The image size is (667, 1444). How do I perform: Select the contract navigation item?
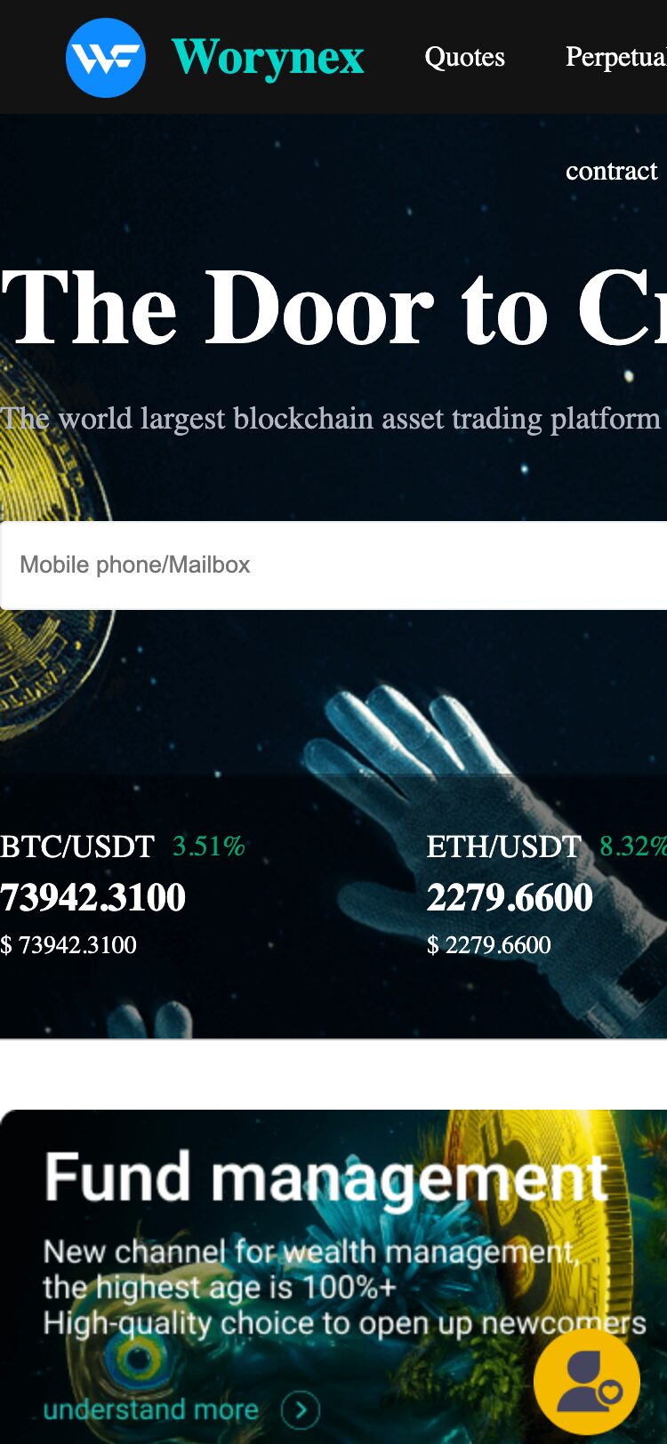pos(611,171)
